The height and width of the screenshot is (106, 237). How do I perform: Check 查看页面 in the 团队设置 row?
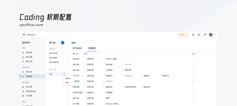pyautogui.click(x=85, y=64)
